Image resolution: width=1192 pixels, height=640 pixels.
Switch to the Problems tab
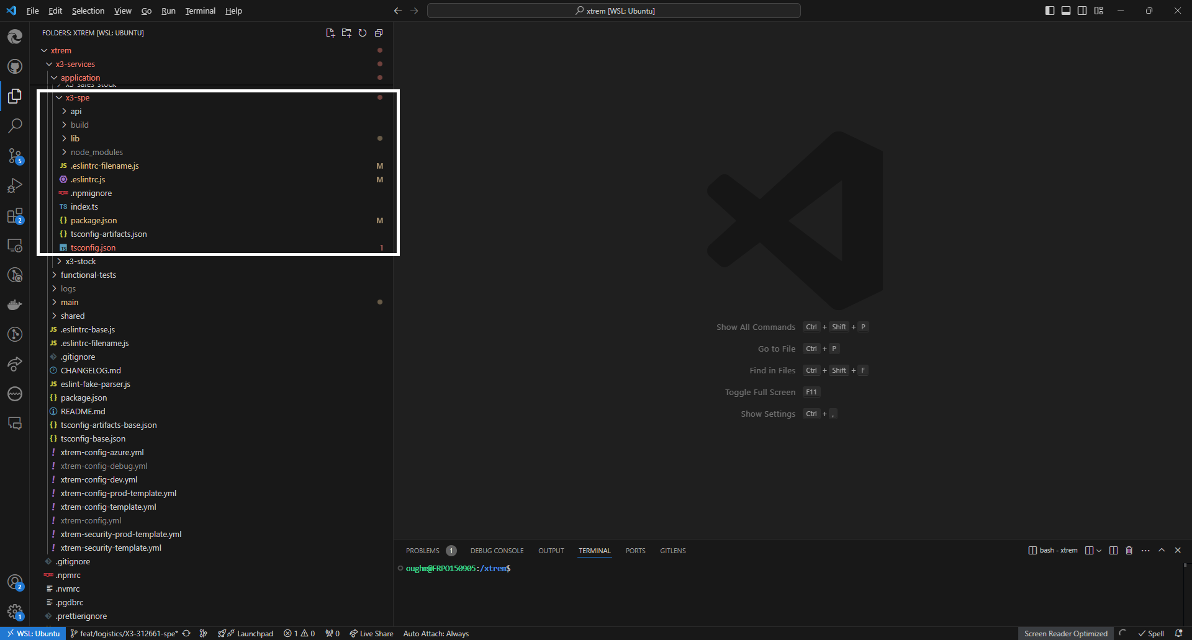click(431, 551)
